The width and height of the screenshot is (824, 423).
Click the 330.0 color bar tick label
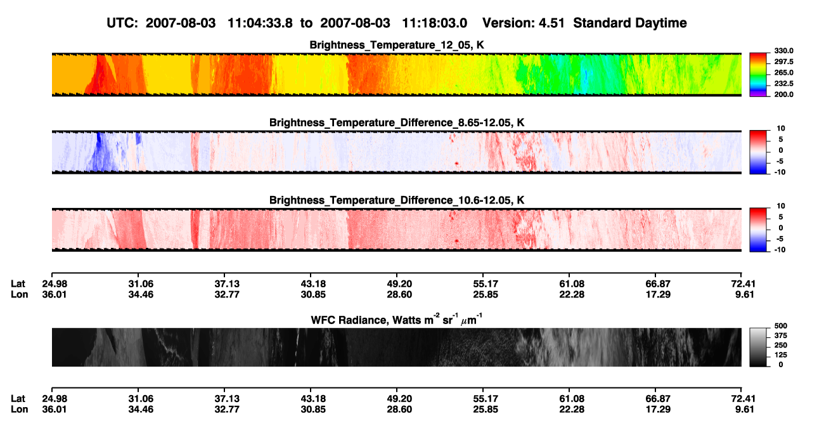pos(784,51)
